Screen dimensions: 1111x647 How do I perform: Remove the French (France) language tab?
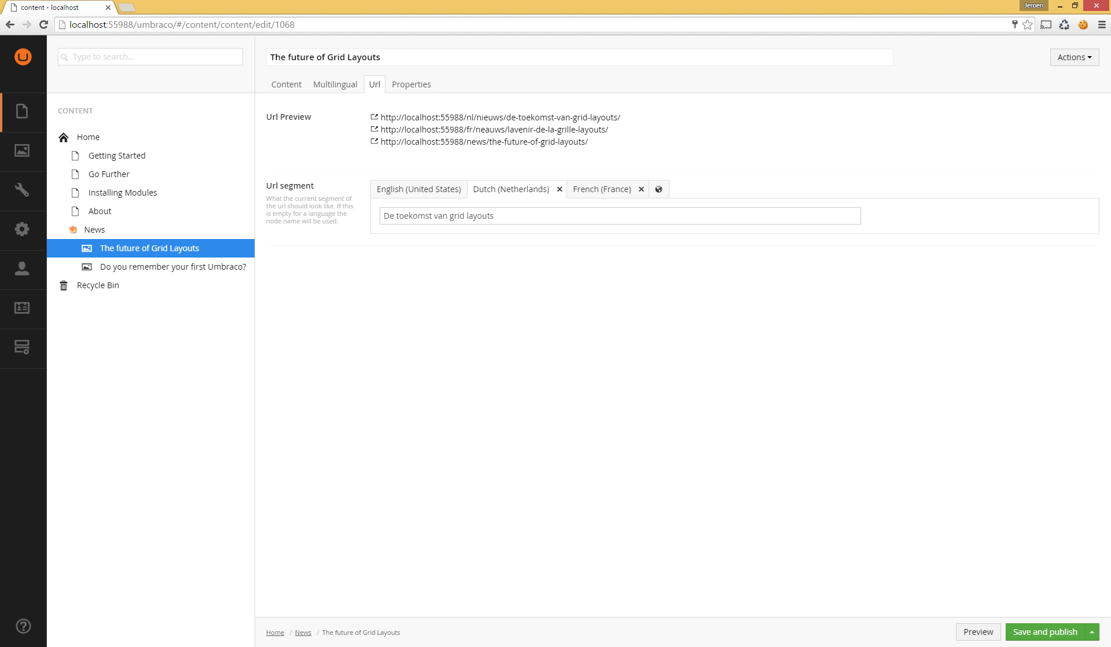click(641, 189)
